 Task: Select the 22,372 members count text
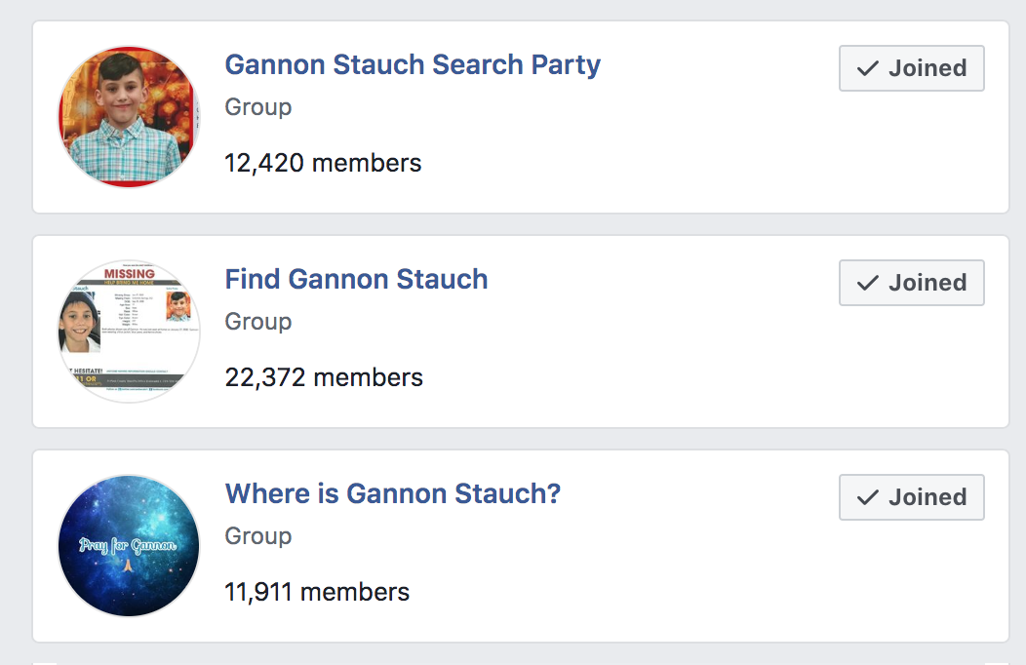click(324, 377)
